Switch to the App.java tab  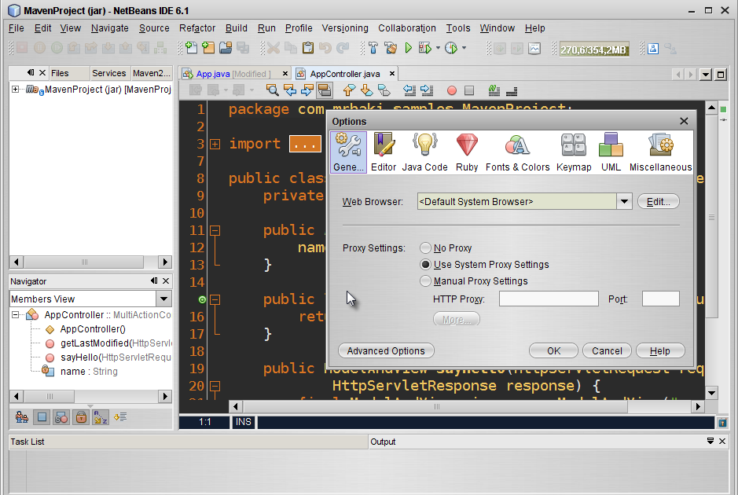(213, 73)
